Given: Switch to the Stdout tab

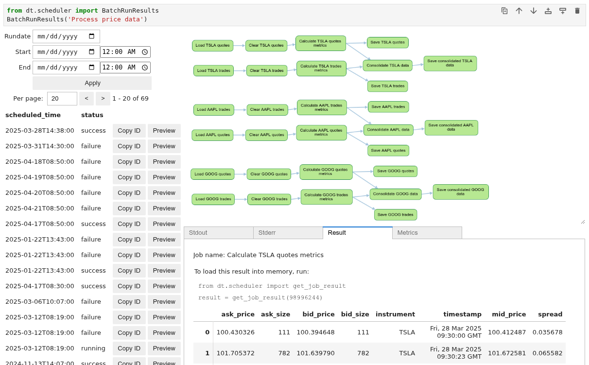Looking at the screenshot, I should click(x=219, y=233).
